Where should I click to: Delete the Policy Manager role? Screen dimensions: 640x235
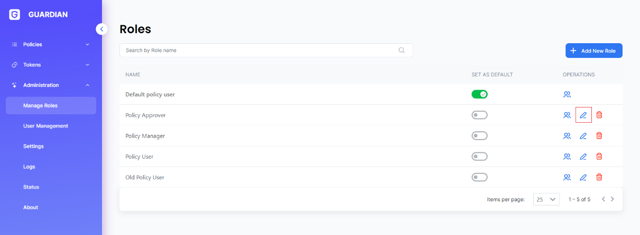(599, 136)
